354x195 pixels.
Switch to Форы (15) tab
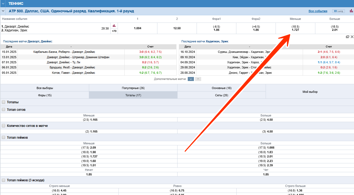coord(45,95)
